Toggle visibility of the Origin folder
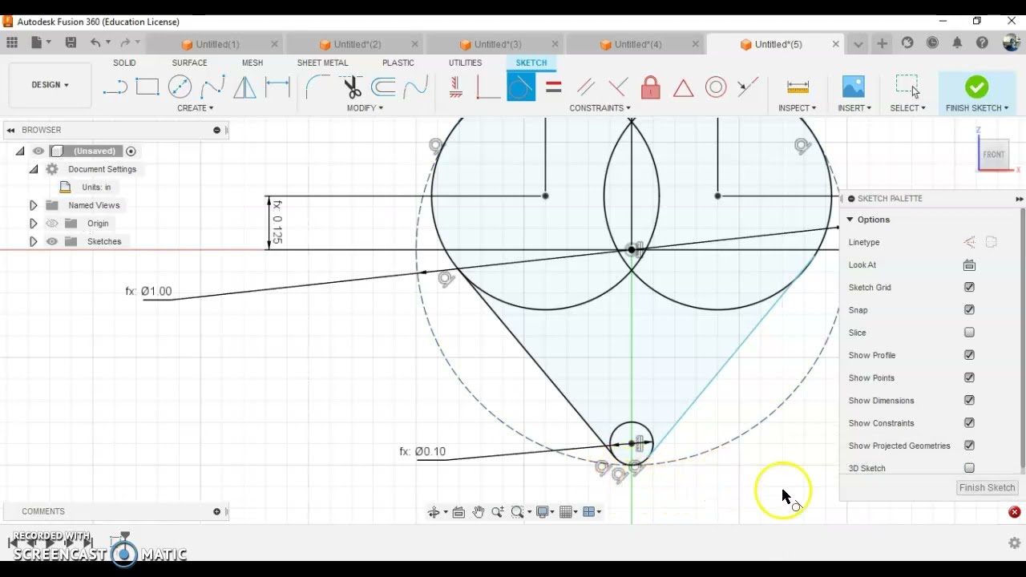1026x577 pixels. (52, 224)
